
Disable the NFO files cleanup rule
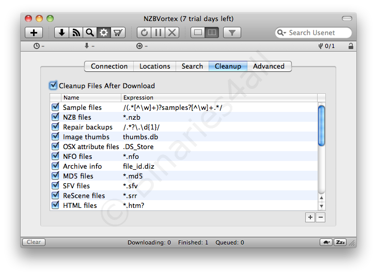[x=56, y=156]
